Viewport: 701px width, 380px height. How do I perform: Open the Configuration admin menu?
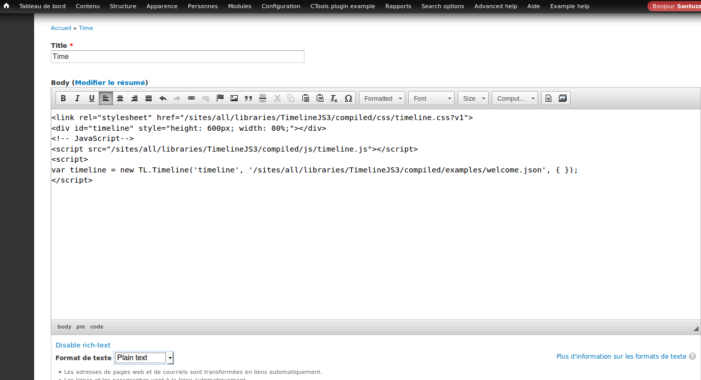281,6
